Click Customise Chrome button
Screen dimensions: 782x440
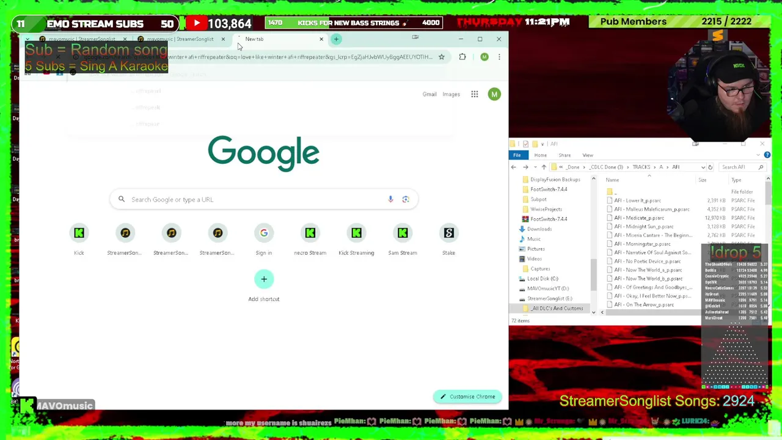(x=468, y=397)
